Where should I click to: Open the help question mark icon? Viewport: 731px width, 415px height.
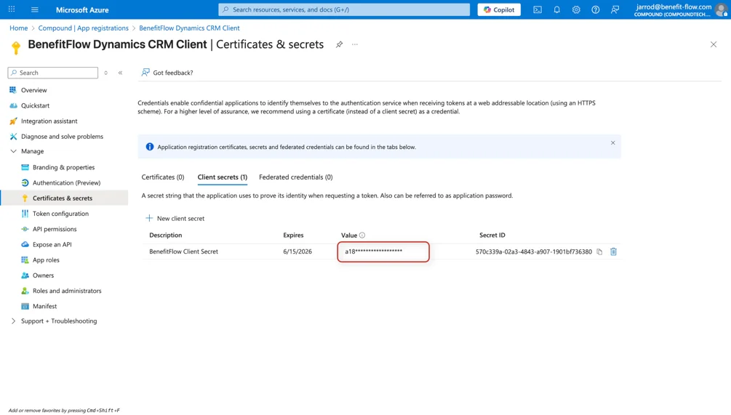pos(595,9)
